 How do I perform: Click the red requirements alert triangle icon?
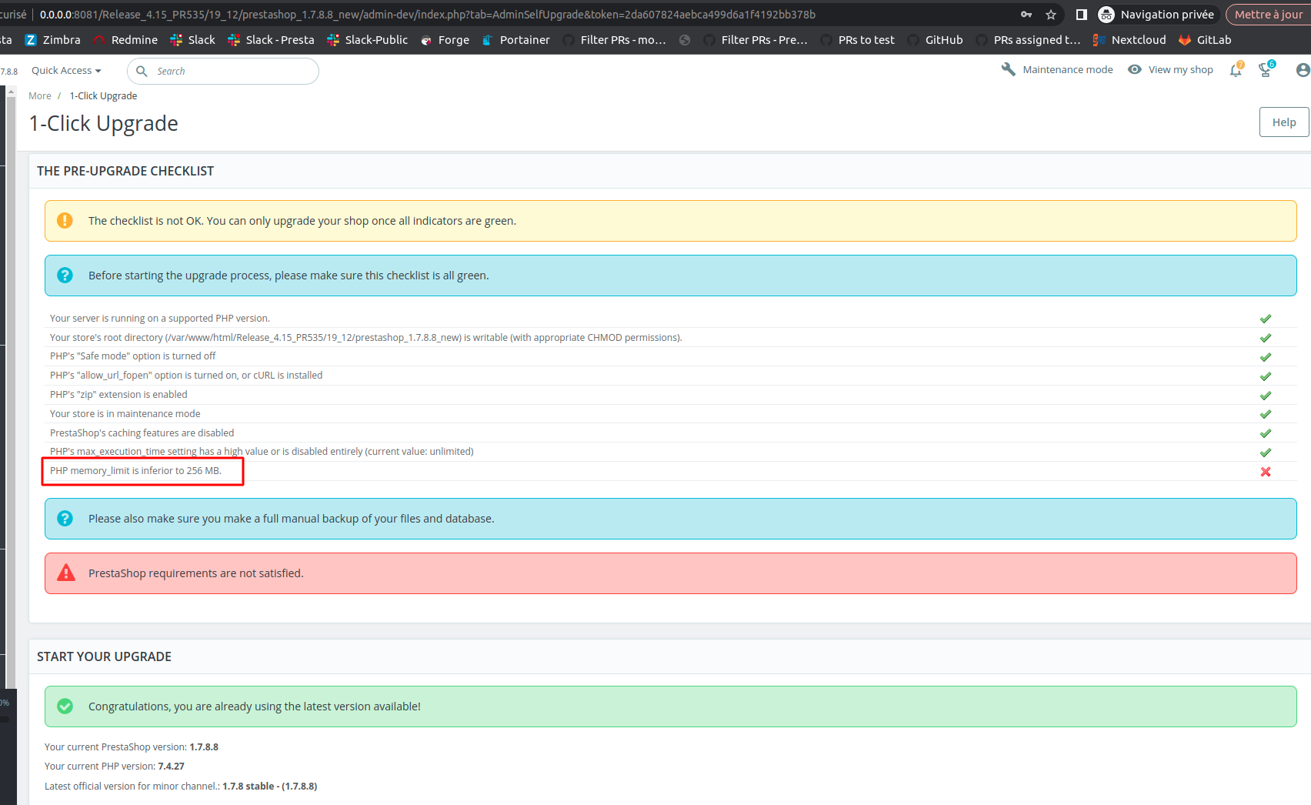66,573
